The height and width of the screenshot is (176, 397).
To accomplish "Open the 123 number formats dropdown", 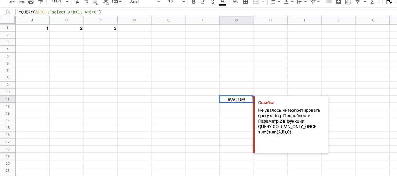I will tap(117, 2).
